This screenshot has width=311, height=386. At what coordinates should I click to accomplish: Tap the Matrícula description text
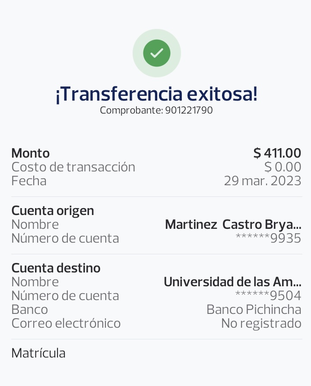(38, 353)
